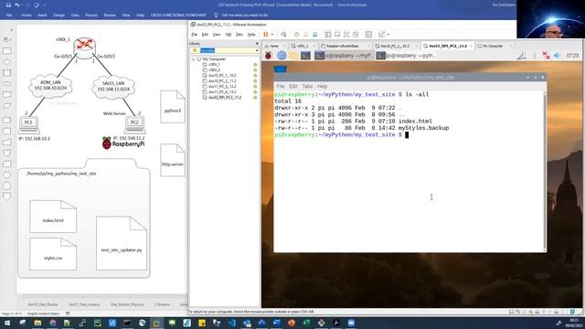Image resolution: width=585 pixels, height=329 pixels.
Task: Click the Tell me what you want search
Action: (x=244, y=16)
